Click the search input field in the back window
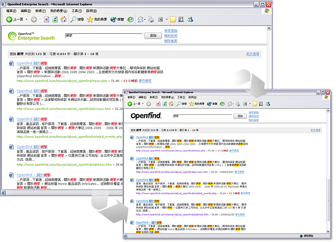Viewport: 336px width, 242px height. click(104, 36)
